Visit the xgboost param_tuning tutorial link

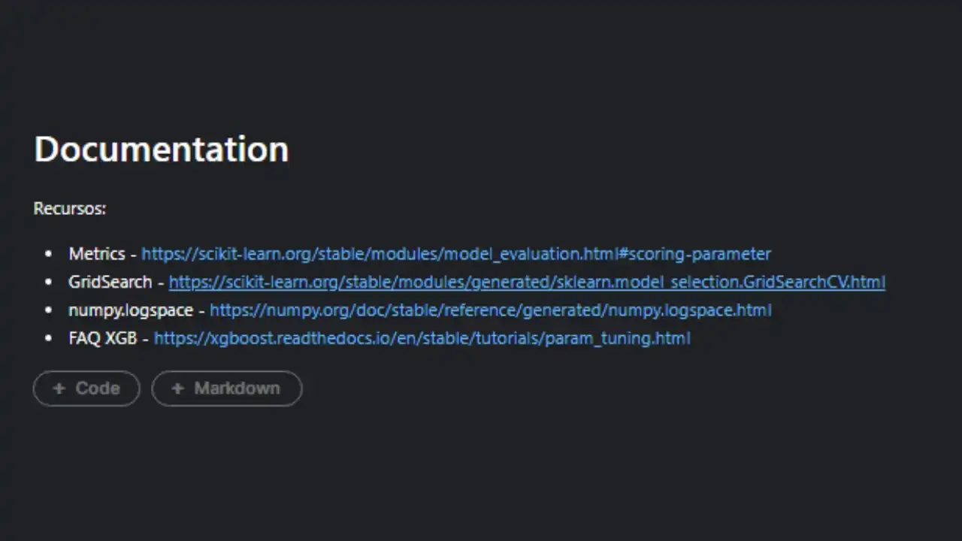[422, 338]
